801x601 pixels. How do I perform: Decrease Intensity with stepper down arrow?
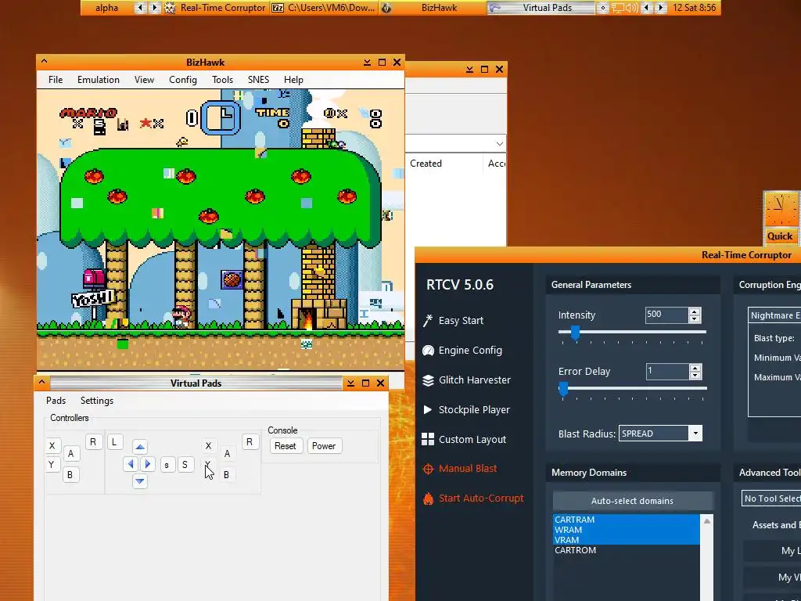tap(695, 319)
